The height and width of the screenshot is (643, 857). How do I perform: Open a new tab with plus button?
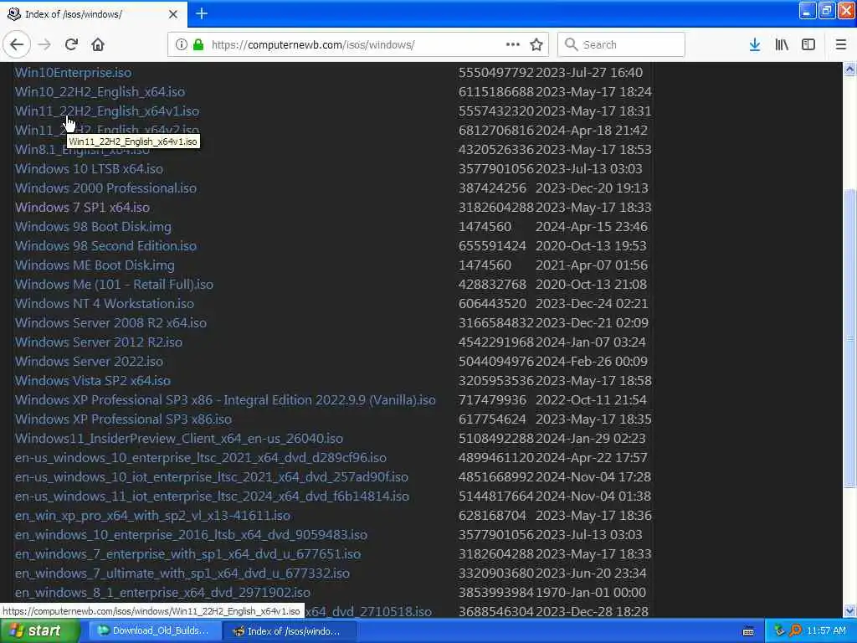pos(201,13)
